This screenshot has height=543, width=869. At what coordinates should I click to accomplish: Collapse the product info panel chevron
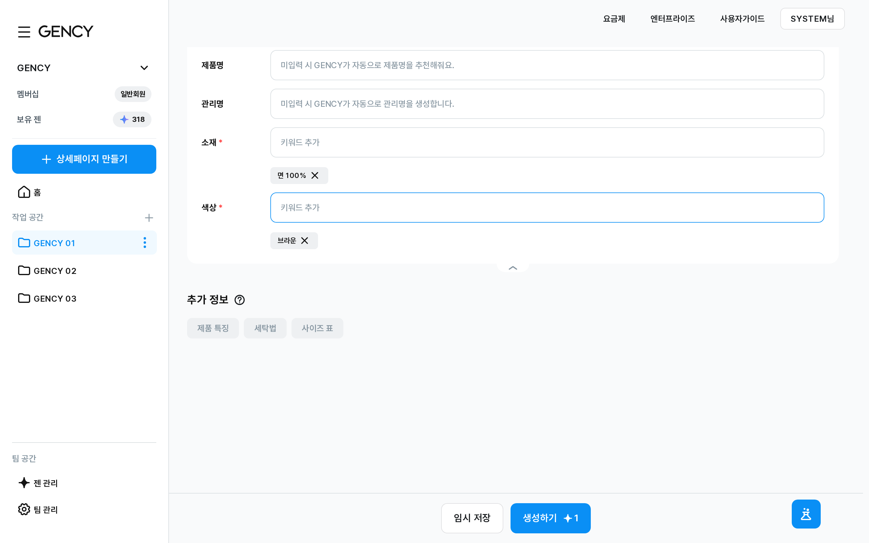[513, 268]
